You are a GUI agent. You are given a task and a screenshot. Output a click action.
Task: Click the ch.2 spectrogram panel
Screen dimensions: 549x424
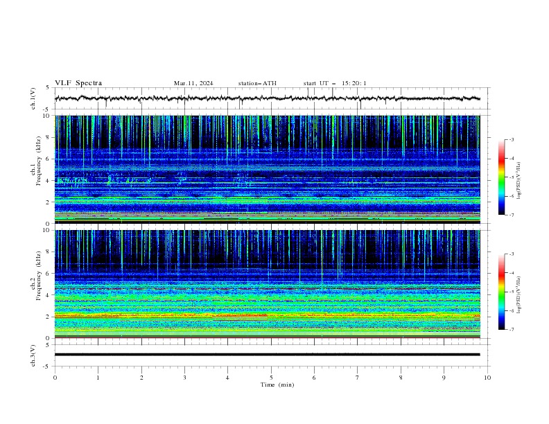tap(267, 284)
